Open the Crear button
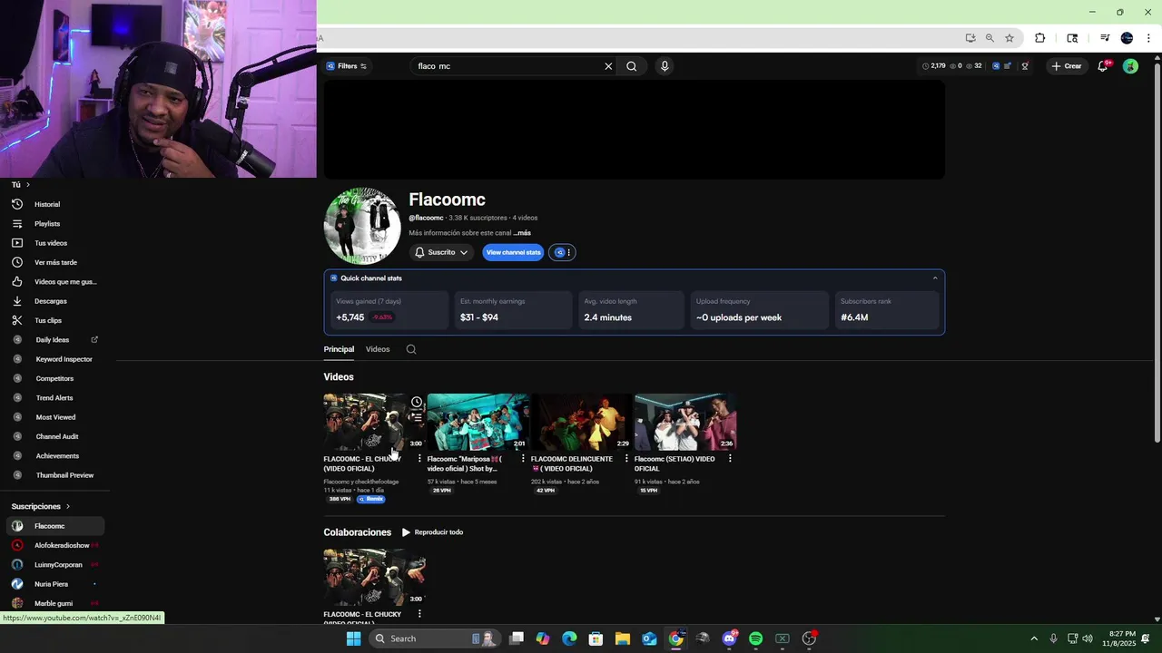1162x653 pixels. click(x=1067, y=66)
